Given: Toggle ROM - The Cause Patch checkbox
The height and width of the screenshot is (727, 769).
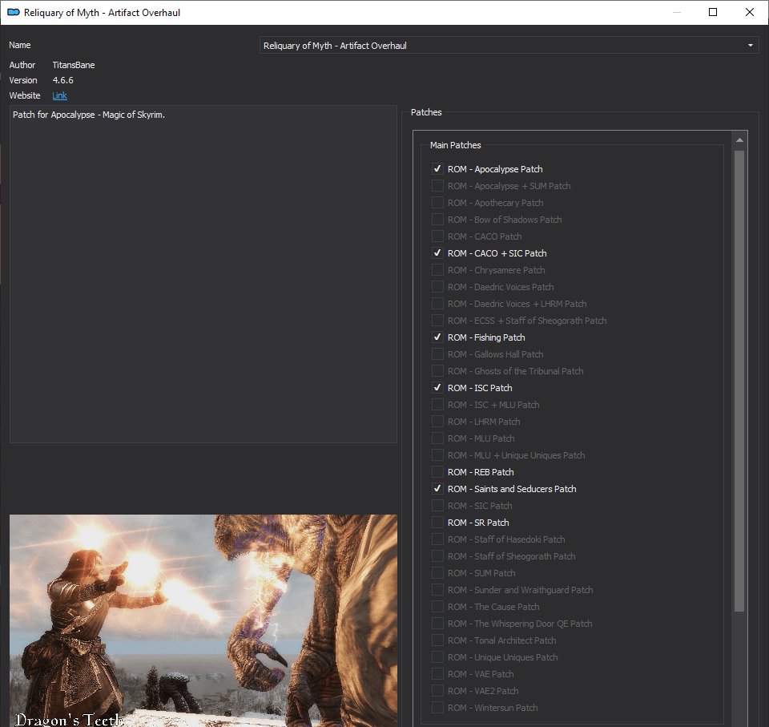Looking at the screenshot, I should [x=437, y=606].
